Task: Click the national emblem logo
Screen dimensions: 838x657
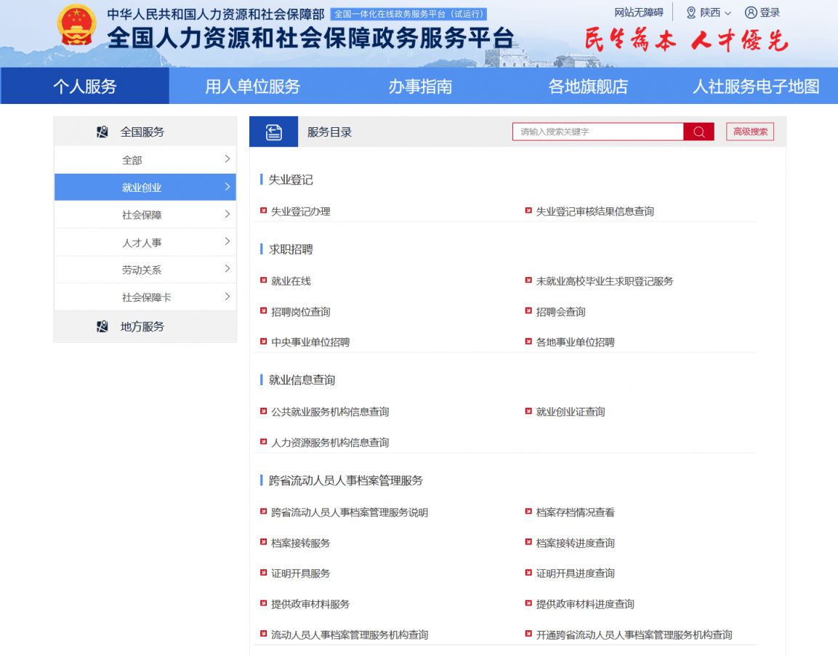Action: click(x=77, y=26)
